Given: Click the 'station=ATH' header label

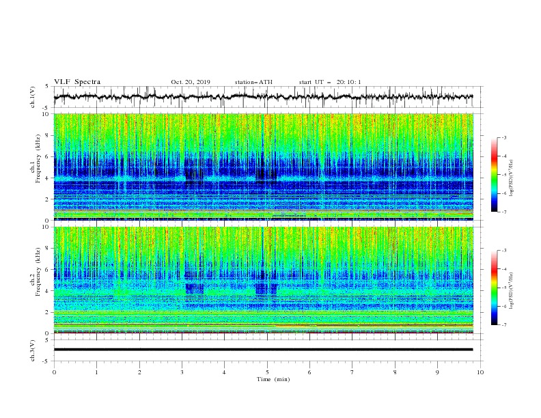Looking at the screenshot, I should tap(253, 82).
